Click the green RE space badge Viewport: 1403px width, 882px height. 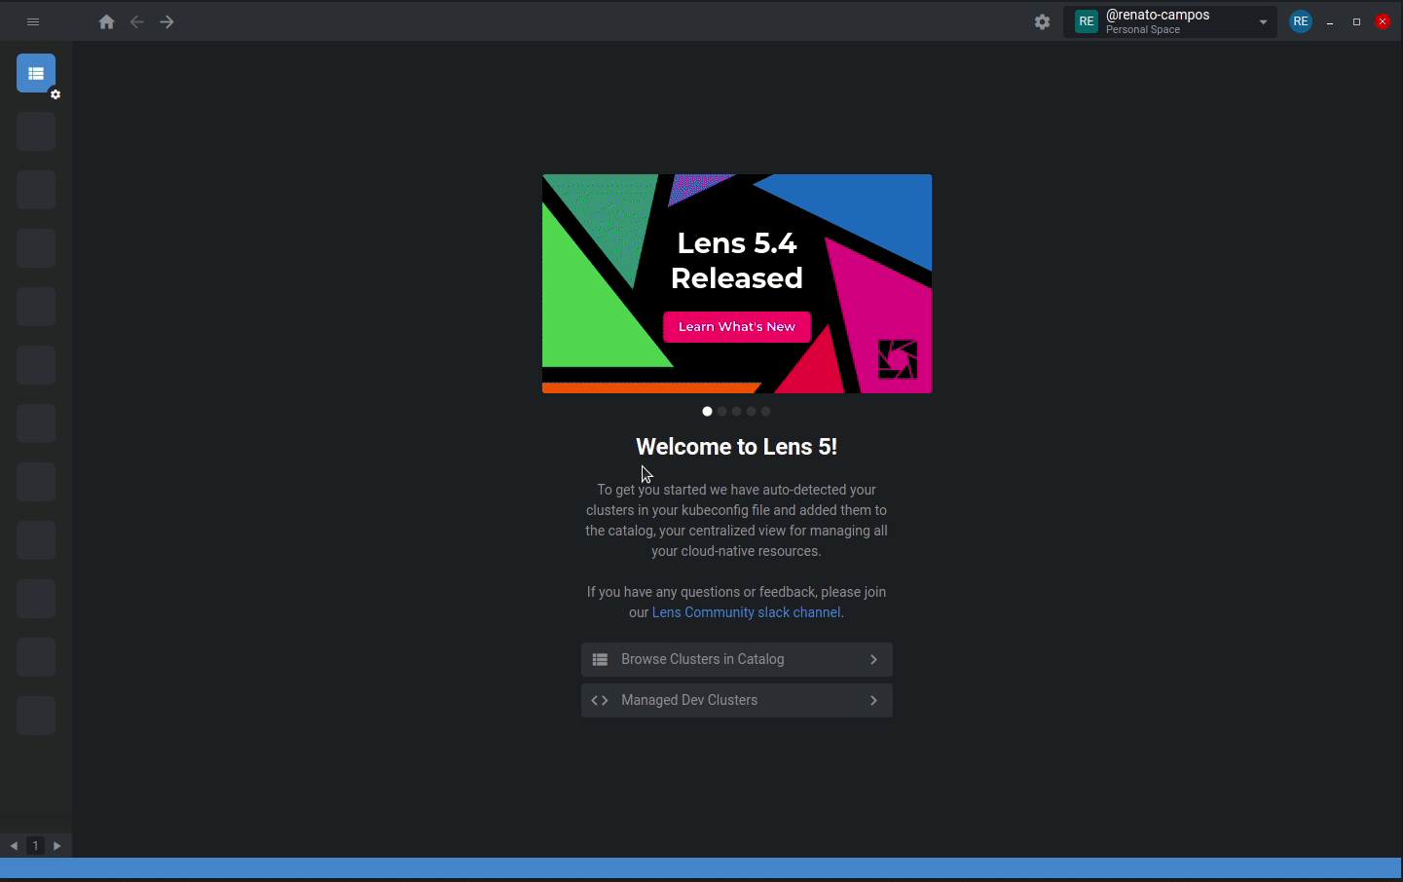[1087, 21]
